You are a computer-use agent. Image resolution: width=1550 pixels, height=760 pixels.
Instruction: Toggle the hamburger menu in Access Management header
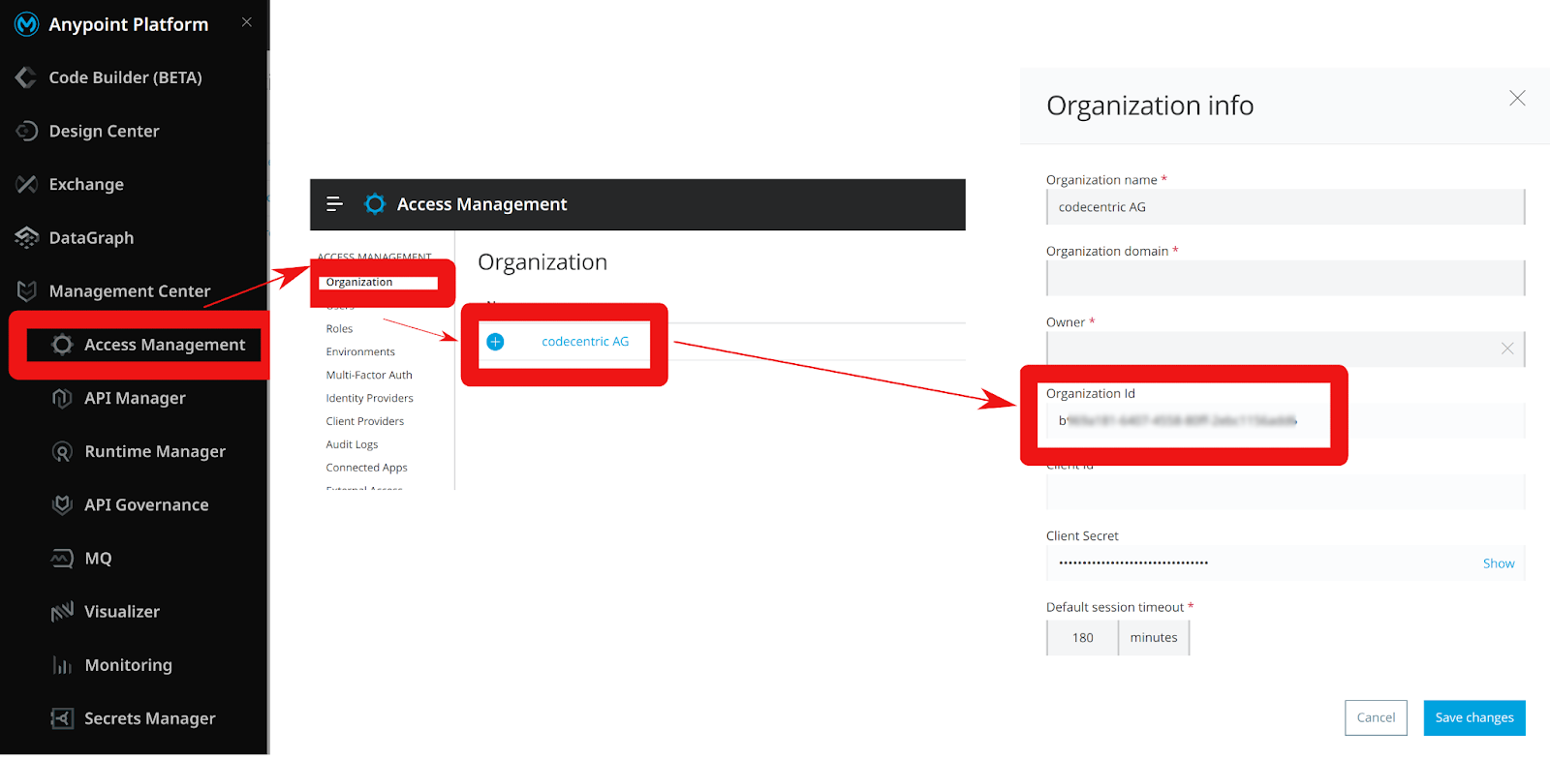pos(334,204)
